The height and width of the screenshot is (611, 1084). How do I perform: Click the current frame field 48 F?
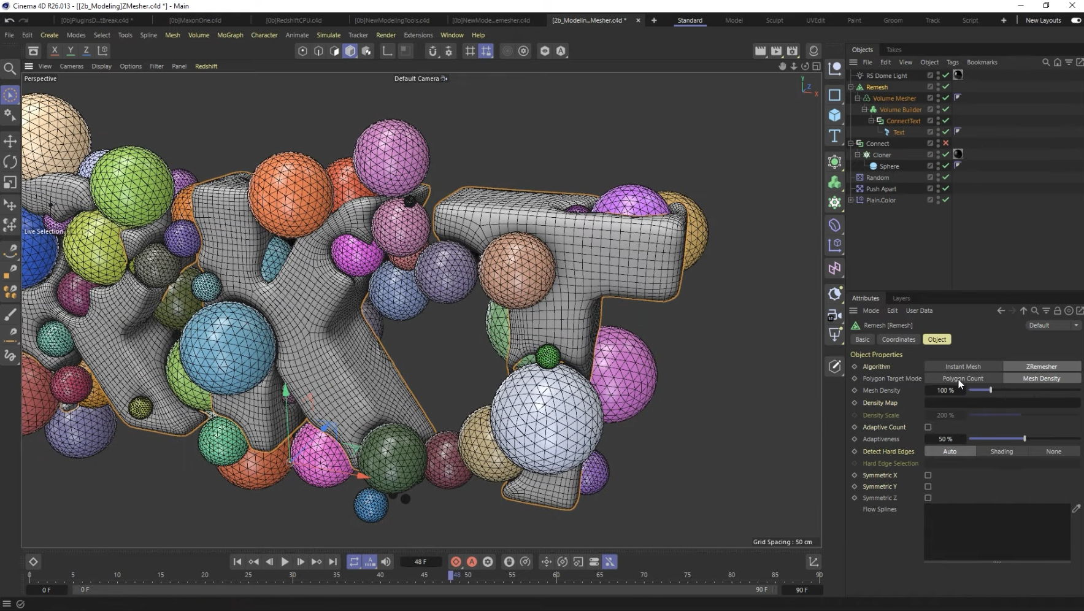[420, 562]
